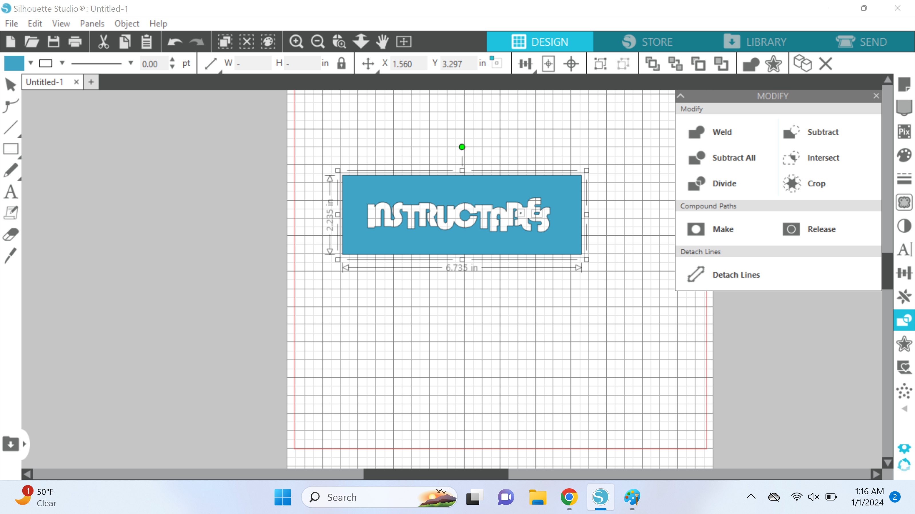Screen dimensions: 915x514
Task: Select the Eraser tool
Action: pos(11,234)
